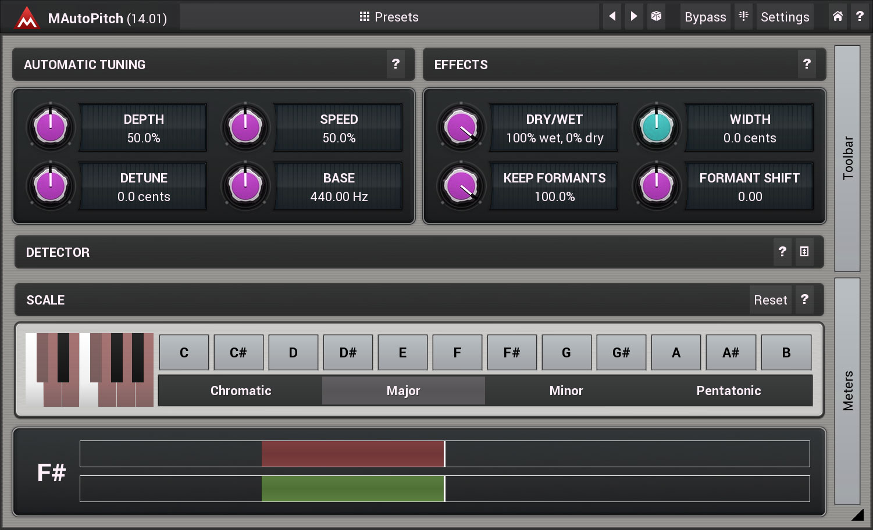Viewport: 873px width, 530px height.
Task: Open Automatic Tuning help question mark
Action: (x=395, y=64)
